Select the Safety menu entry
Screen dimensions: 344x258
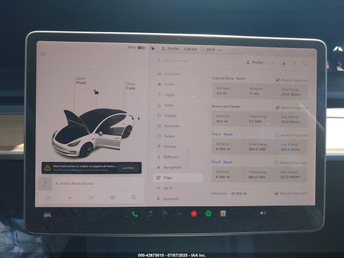coord(166,136)
